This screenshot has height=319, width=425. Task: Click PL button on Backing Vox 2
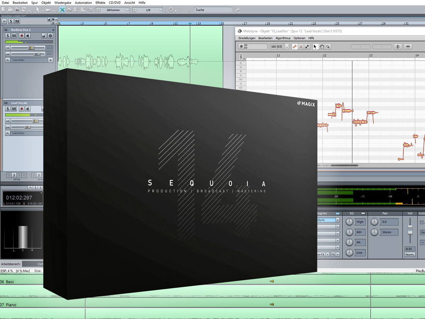(7, 60)
